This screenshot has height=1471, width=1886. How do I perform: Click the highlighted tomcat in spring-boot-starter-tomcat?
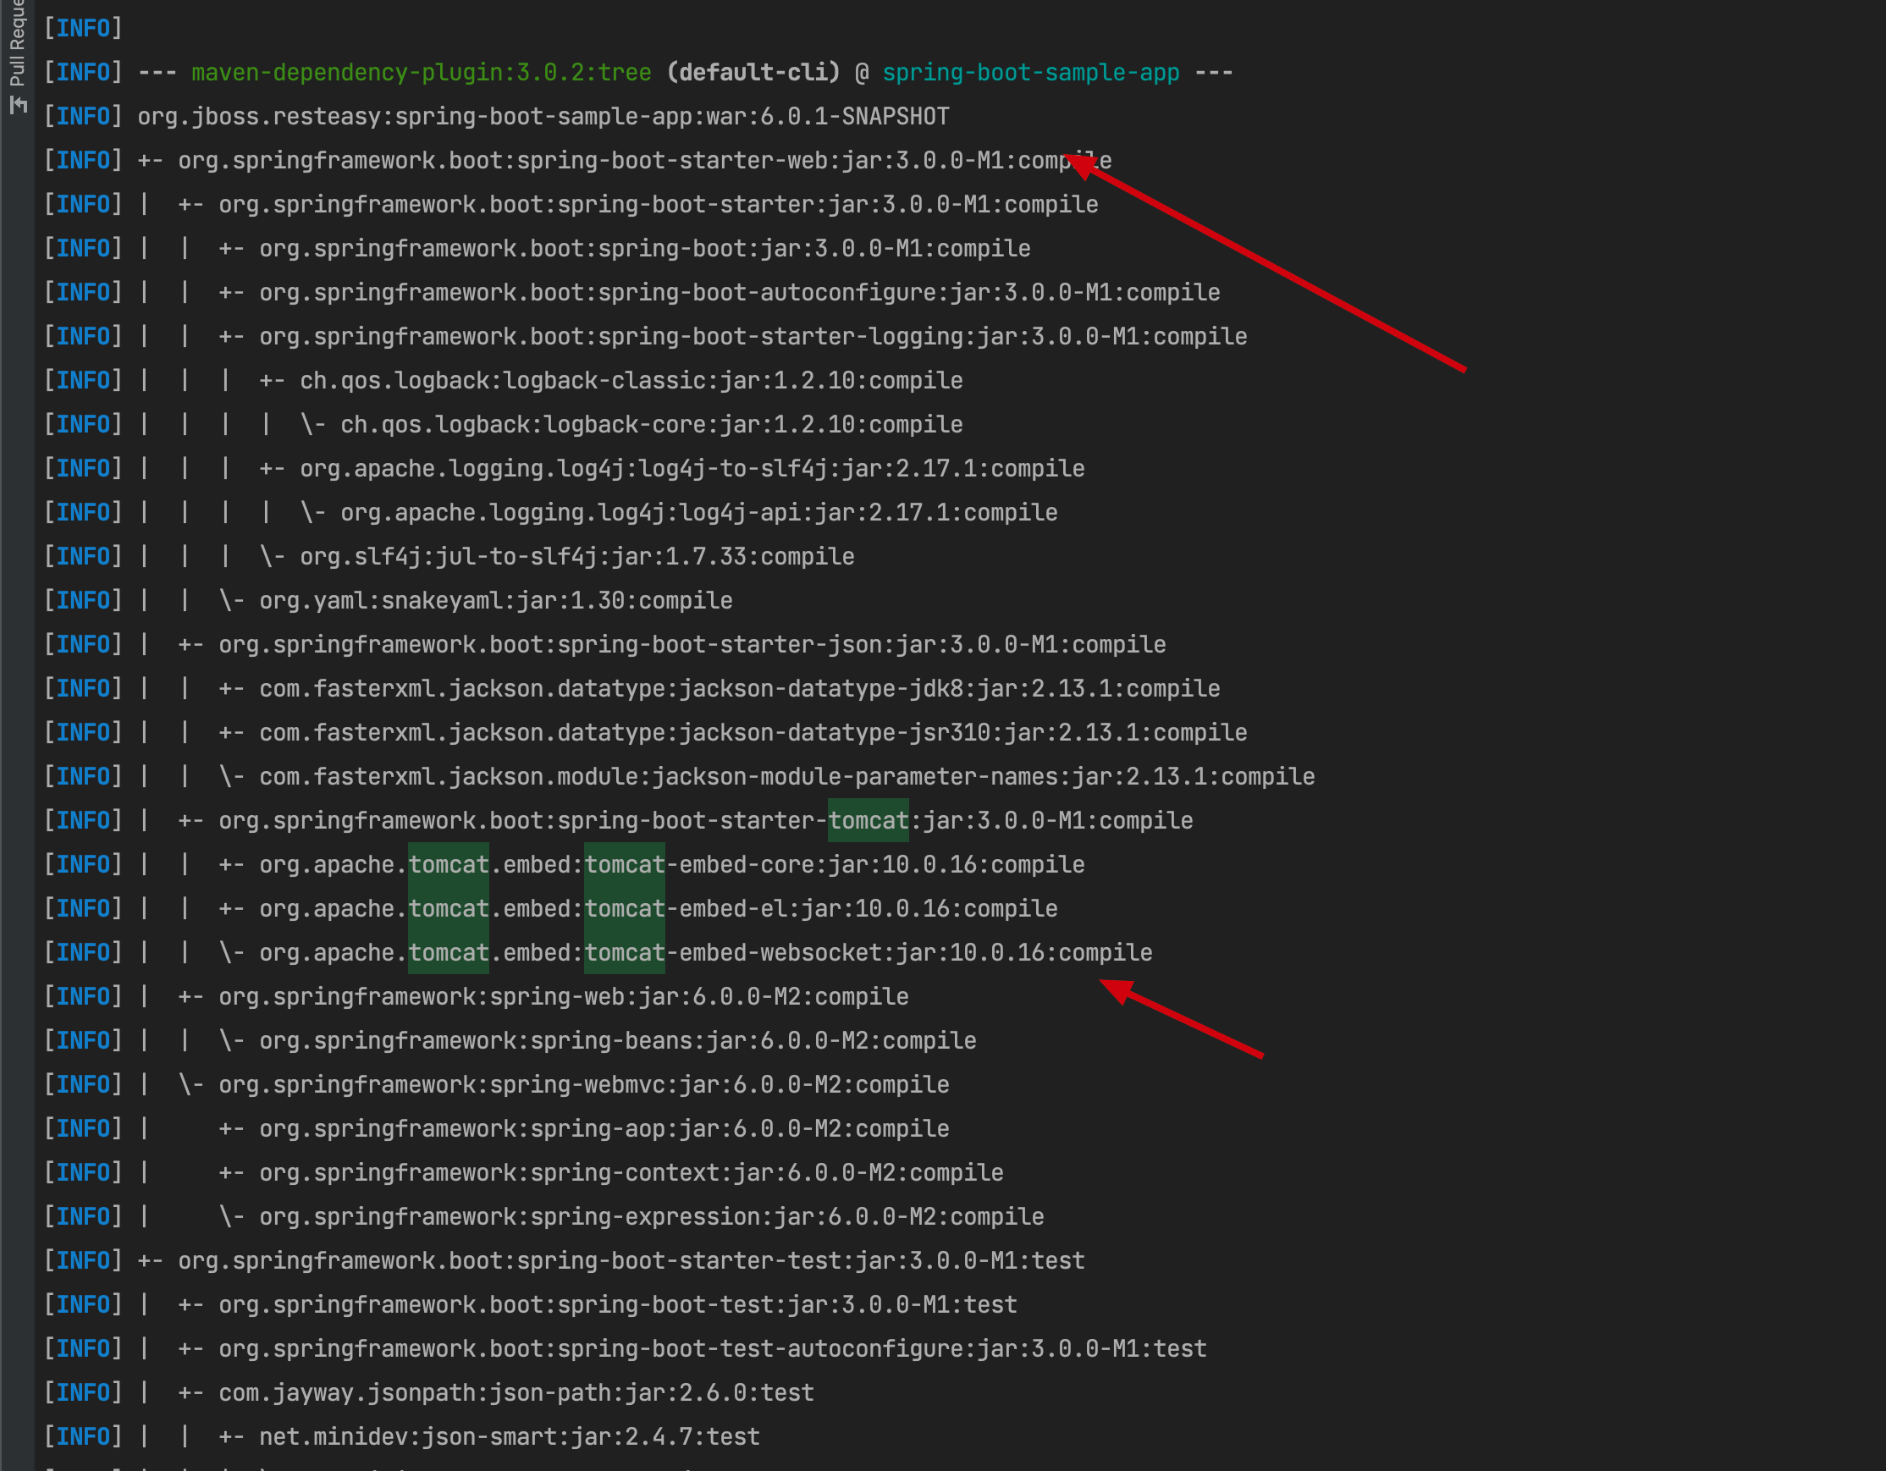[x=868, y=820]
